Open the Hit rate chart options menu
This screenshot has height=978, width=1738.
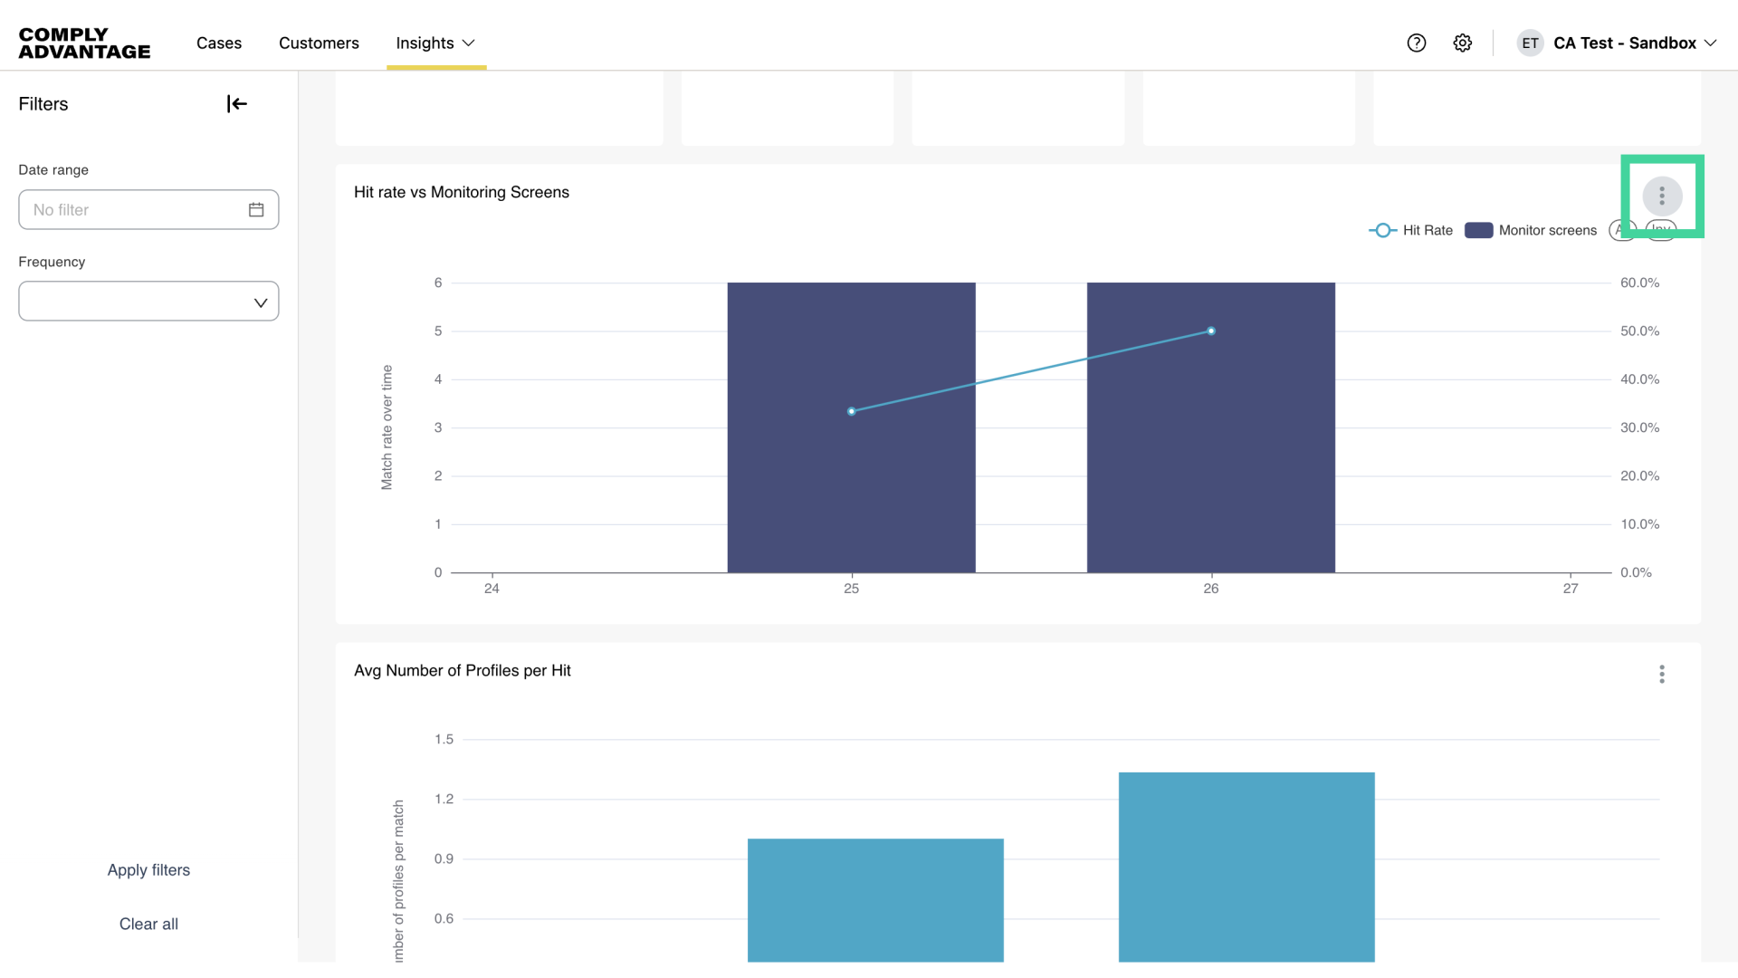pos(1662,196)
